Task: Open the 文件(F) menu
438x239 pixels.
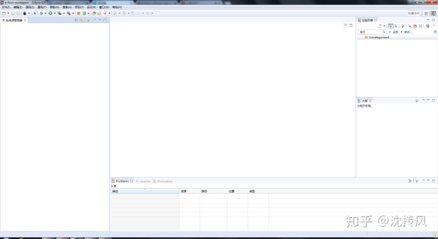Action: point(6,7)
